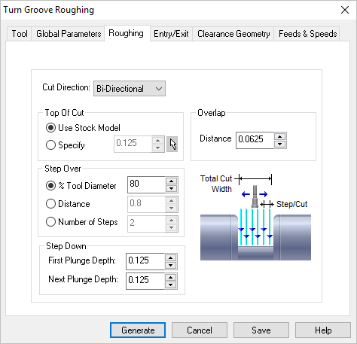Select the Specify top of cut option
This screenshot has width=357, height=344.
[x=66, y=145]
